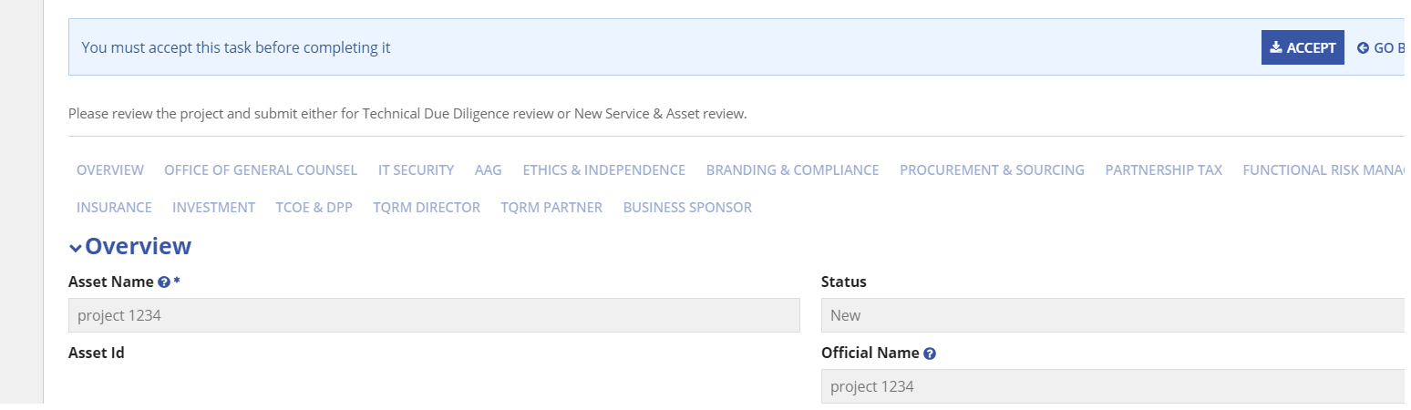Switch to the IT Security tab
1411x410 pixels.
(416, 170)
